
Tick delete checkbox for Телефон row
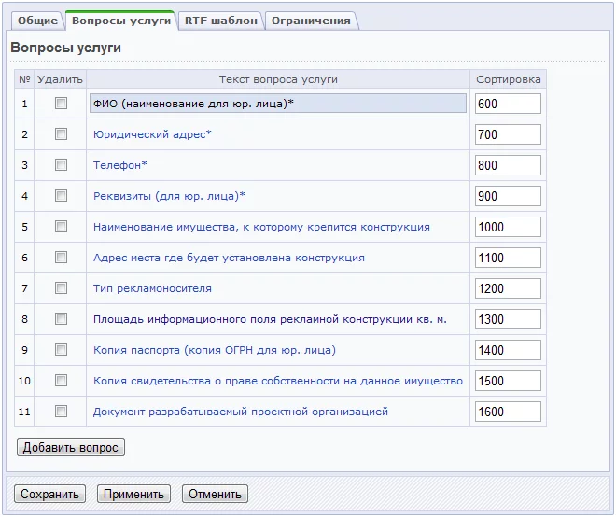(61, 165)
